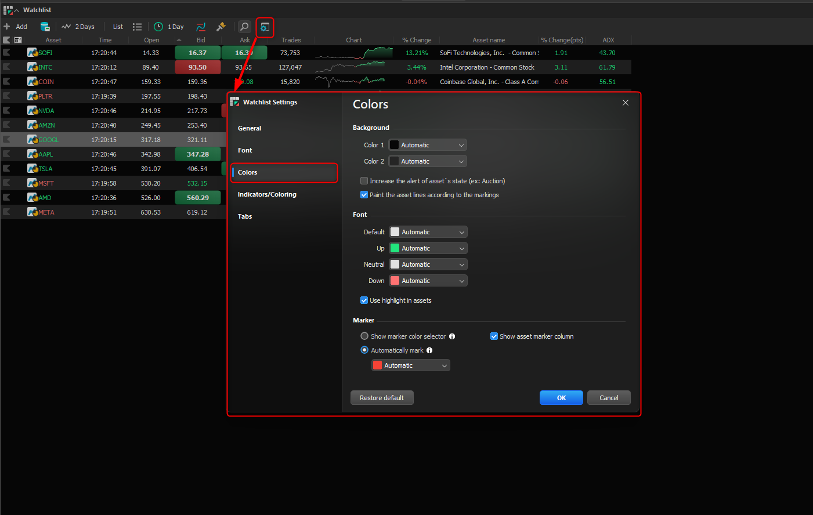Open Background Color 1 dropdown
This screenshot has height=515, width=813.
pyautogui.click(x=428, y=145)
